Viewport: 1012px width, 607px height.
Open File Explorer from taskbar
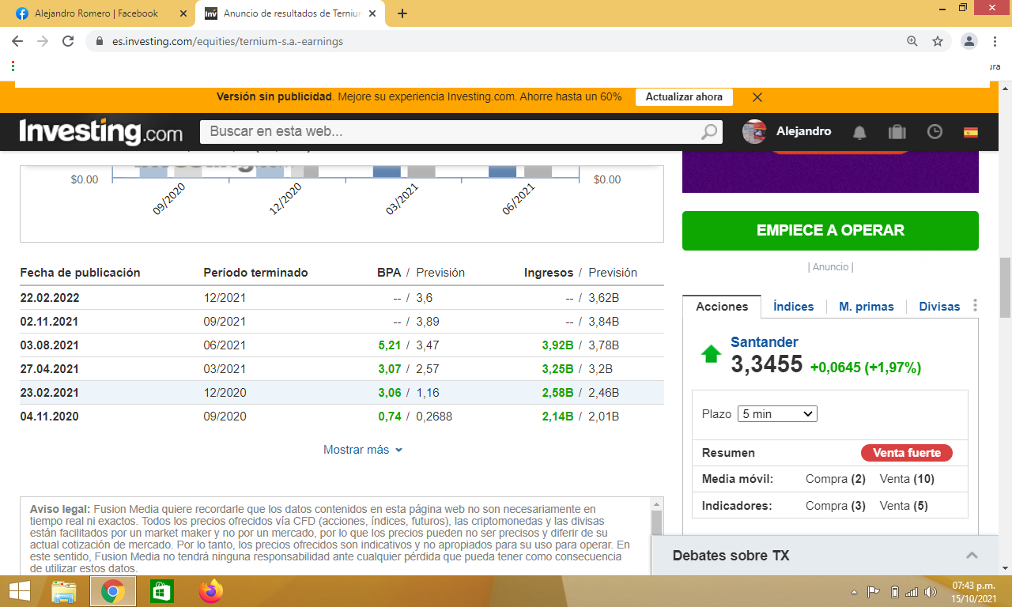pyautogui.click(x=64, y=591)
